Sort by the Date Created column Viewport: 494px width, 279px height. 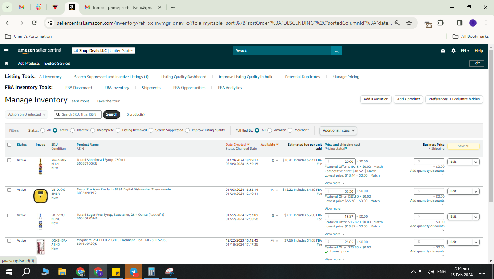(x=238, y=145)
